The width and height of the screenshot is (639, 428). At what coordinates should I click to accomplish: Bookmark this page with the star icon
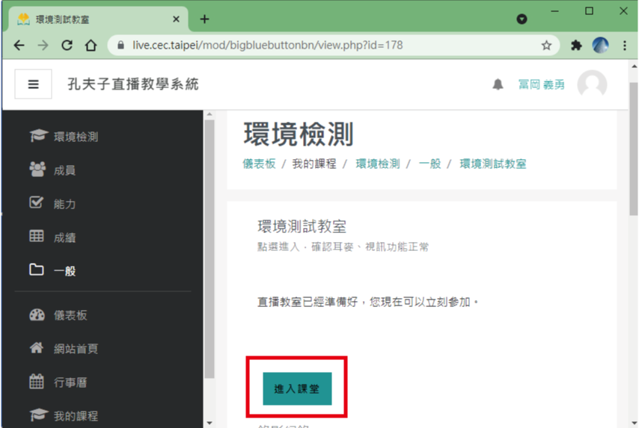(x=546, y=45)
